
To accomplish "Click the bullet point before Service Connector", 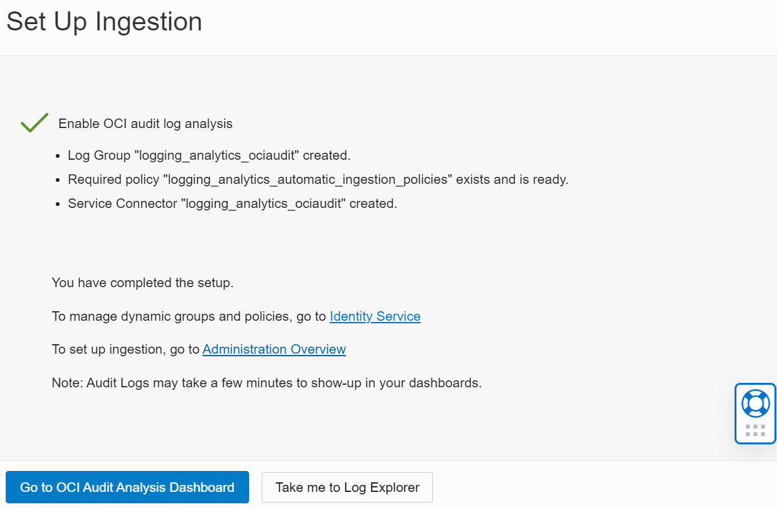I will click(58, 205).
